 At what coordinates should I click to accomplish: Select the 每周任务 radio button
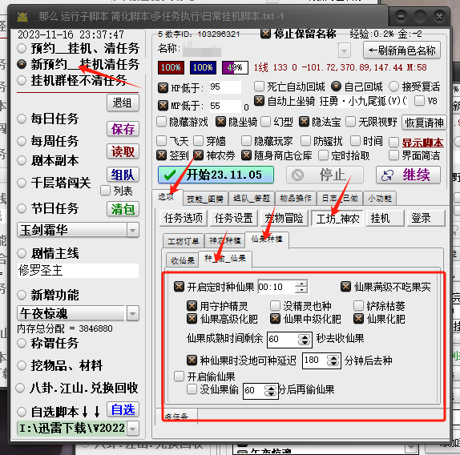pos(22,141)
